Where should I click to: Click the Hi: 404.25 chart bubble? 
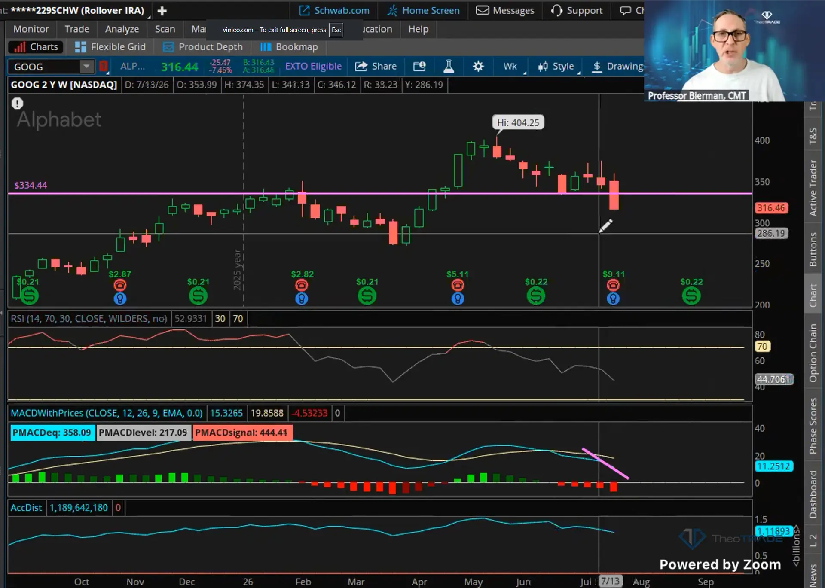click(x=518, y=123)
